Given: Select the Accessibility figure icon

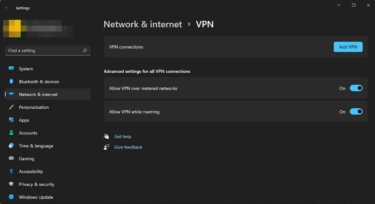Looking at the screenshot, I should pos(11,171).
